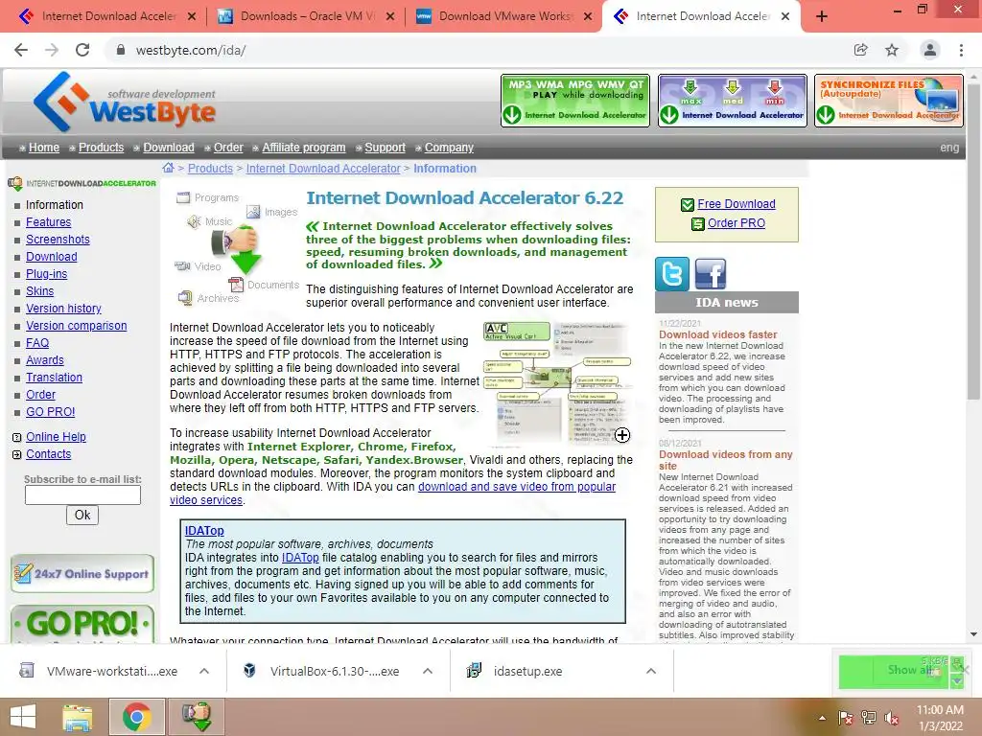Viewport: 982px width, 736px height.
Task: Open the Windows Start button
Action: 23,717
